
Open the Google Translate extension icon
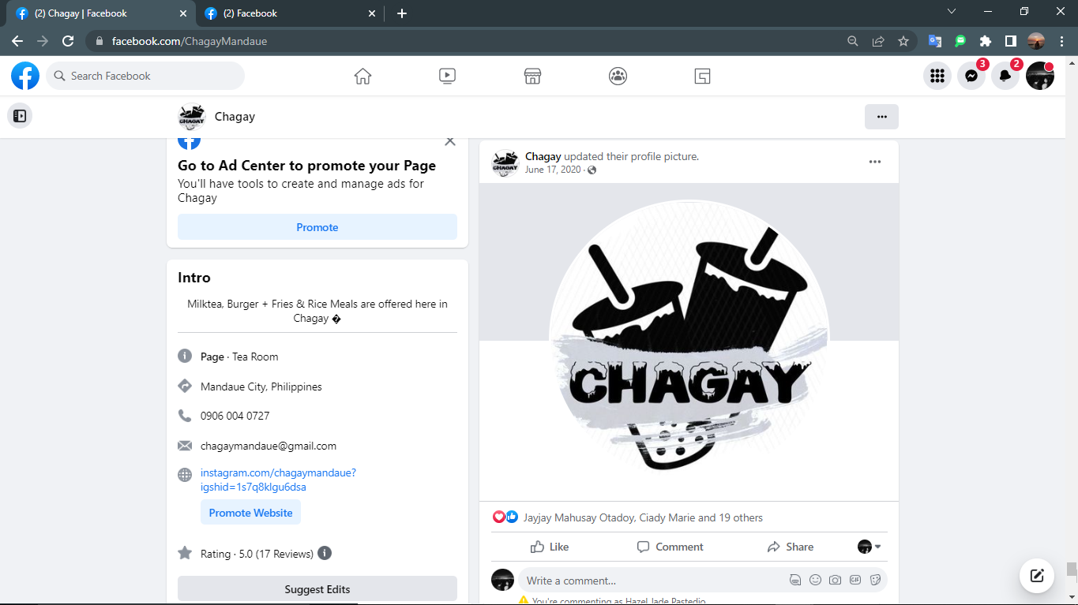(x=935, y=41)
